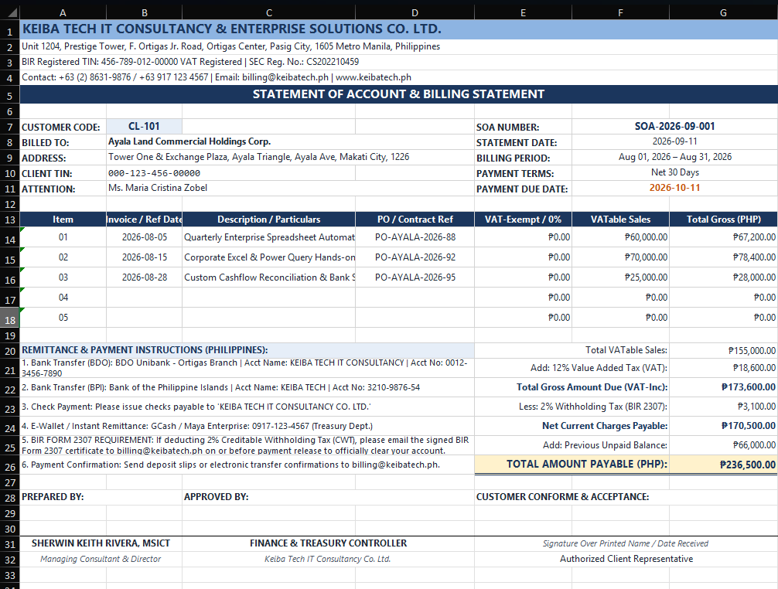Screen dimensions: 778x589
Task: Select row 18 header
Action: tap(10, 318)
